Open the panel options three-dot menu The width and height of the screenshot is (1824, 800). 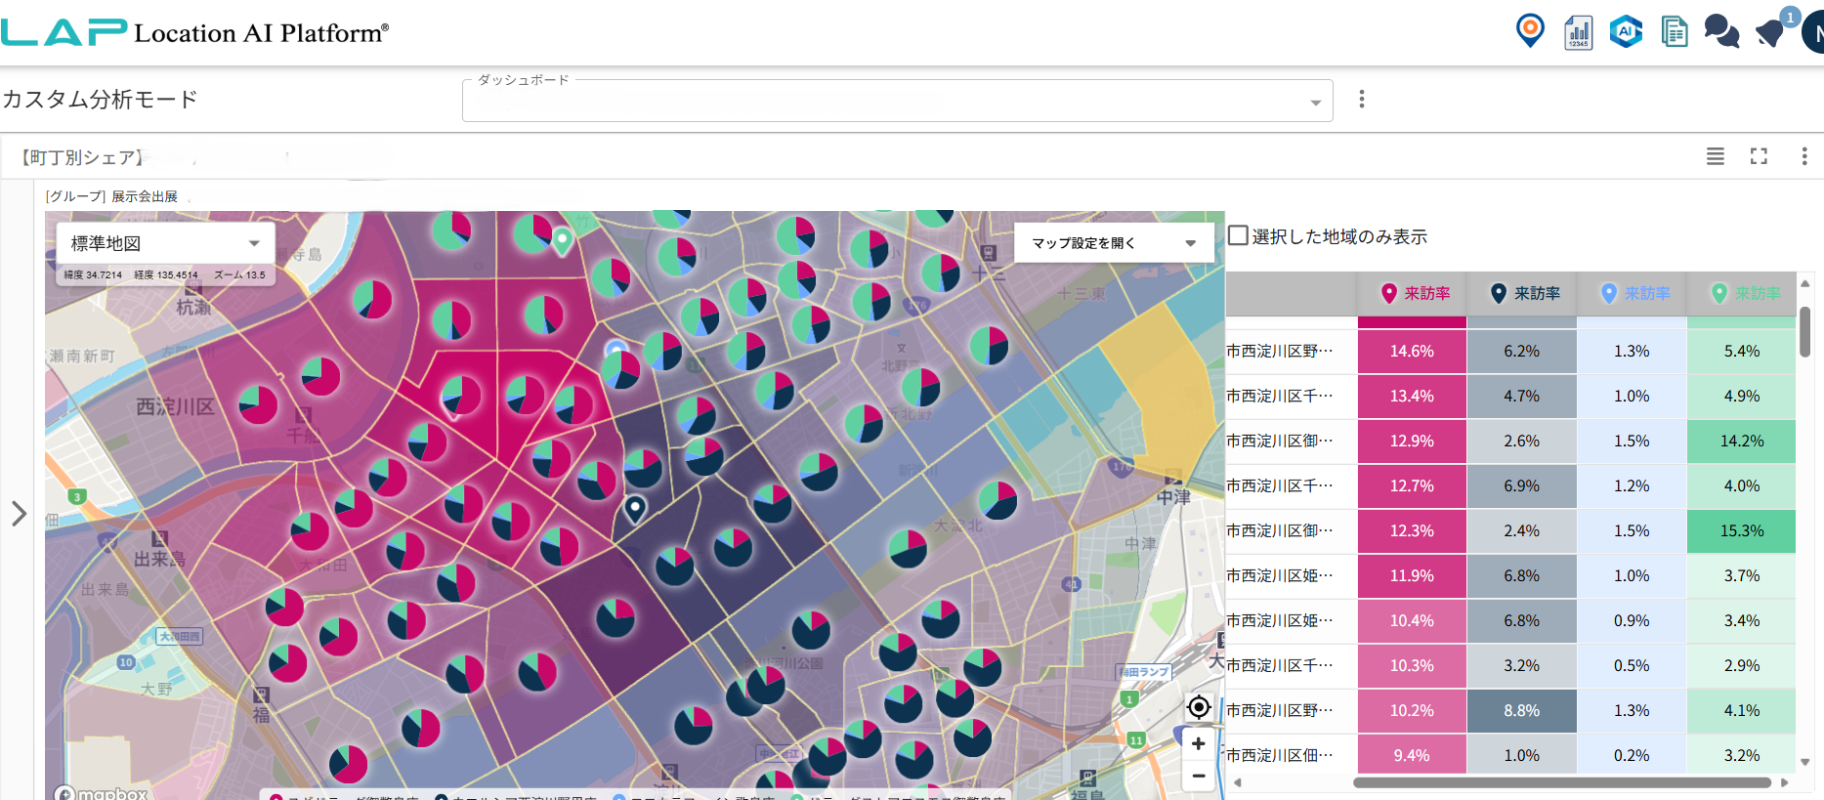1803,156
